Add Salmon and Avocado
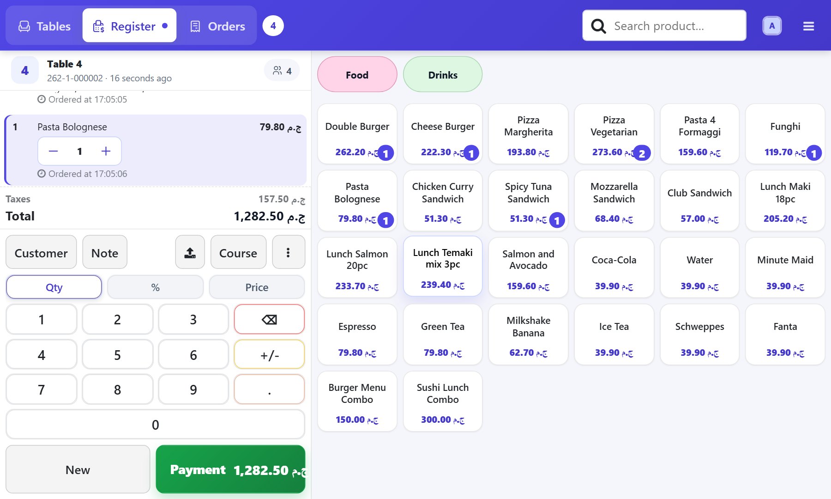 coord(528,268)
